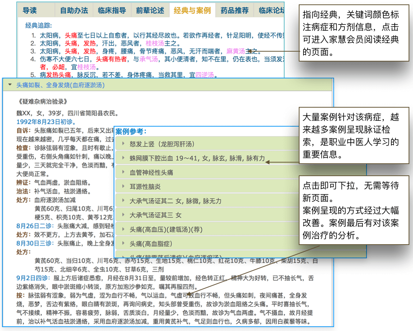Click 桂枝汤 in the second classic entry
The height and width of the screenshot is (331, 413).
click(x=155, y=43)
